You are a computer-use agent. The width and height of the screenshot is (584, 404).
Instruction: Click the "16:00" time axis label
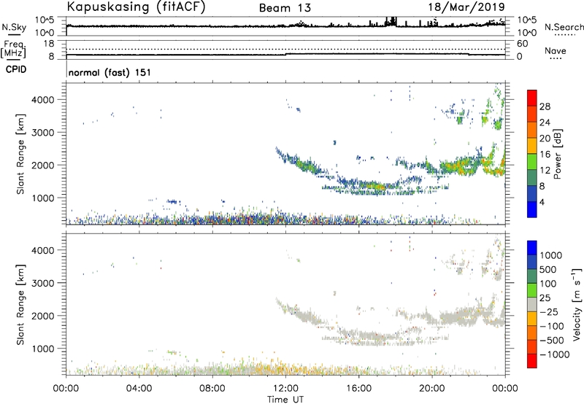(x=358, y=389)
